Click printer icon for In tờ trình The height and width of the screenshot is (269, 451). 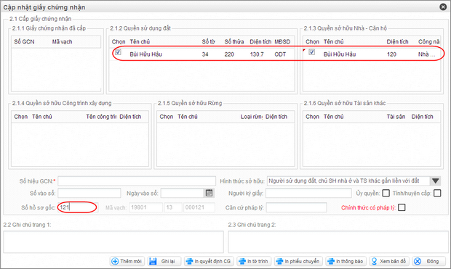pos(242,261)
